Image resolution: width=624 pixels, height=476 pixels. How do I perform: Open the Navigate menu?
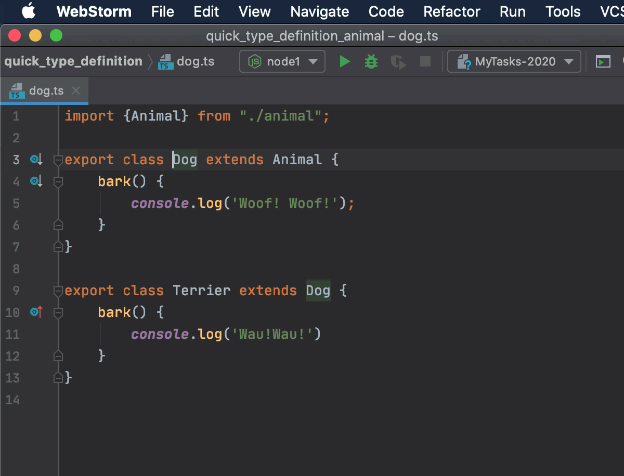319,11
